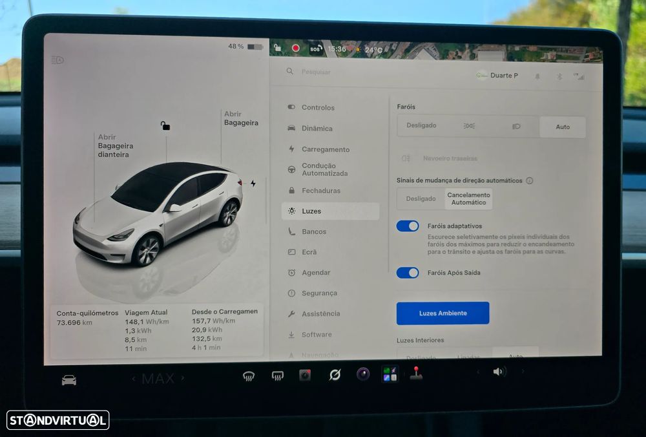The width and height of the screenshot is (646, 437).
Task: Tap the wiper icon in bottom bar
Action: pos(335,375)
